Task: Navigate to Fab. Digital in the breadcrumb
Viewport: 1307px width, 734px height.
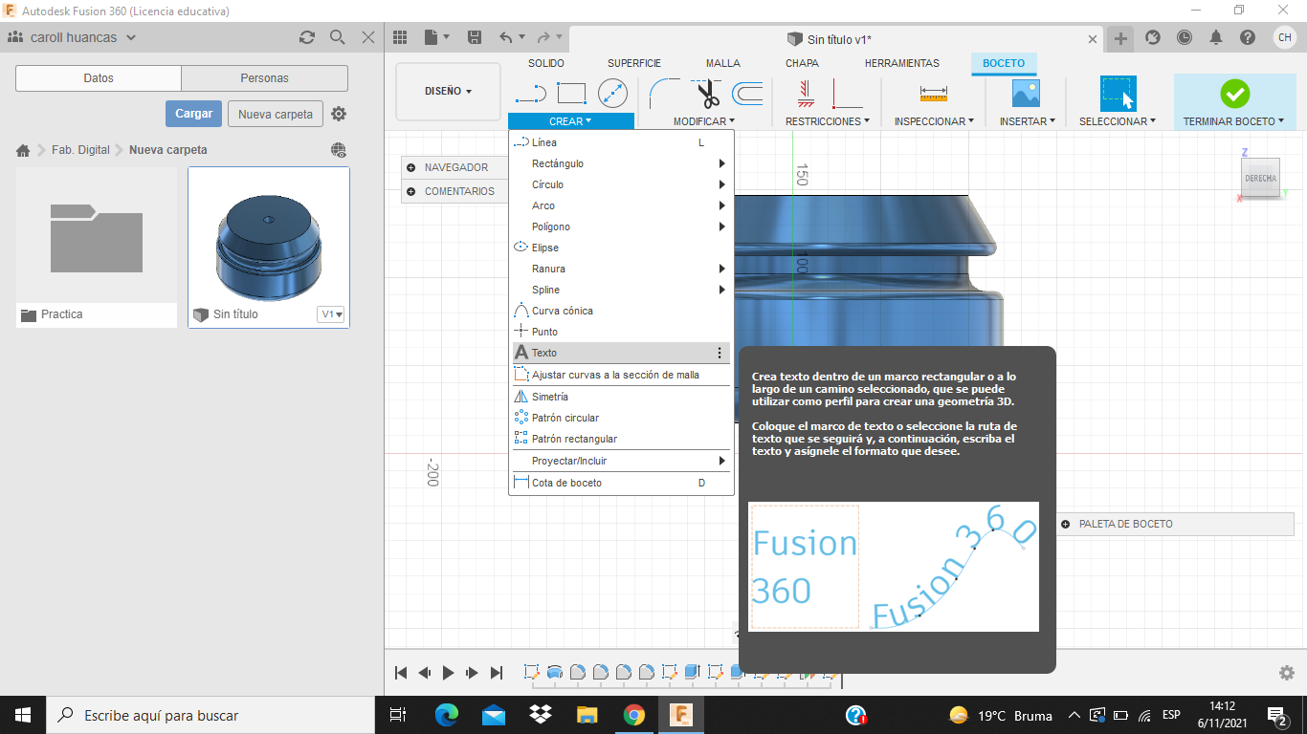Action: tap(80, 150)
